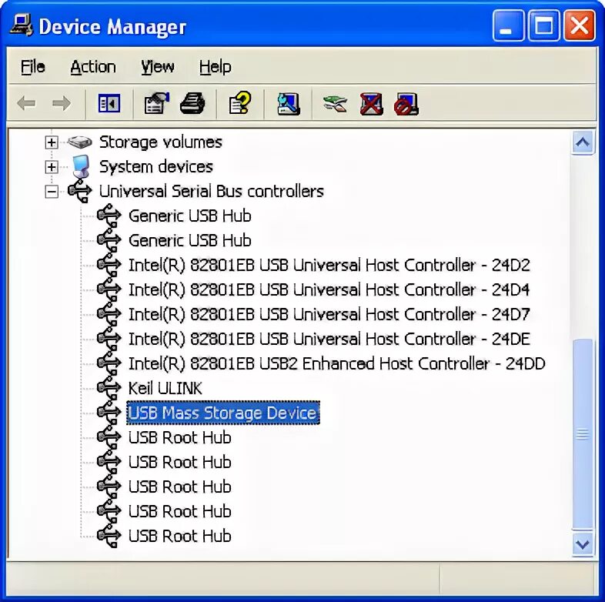Click the USB icon beside the 24D2 controller
Image resolution: width=605 pixels, height=602 pixels.
click(x=109, y=265)
